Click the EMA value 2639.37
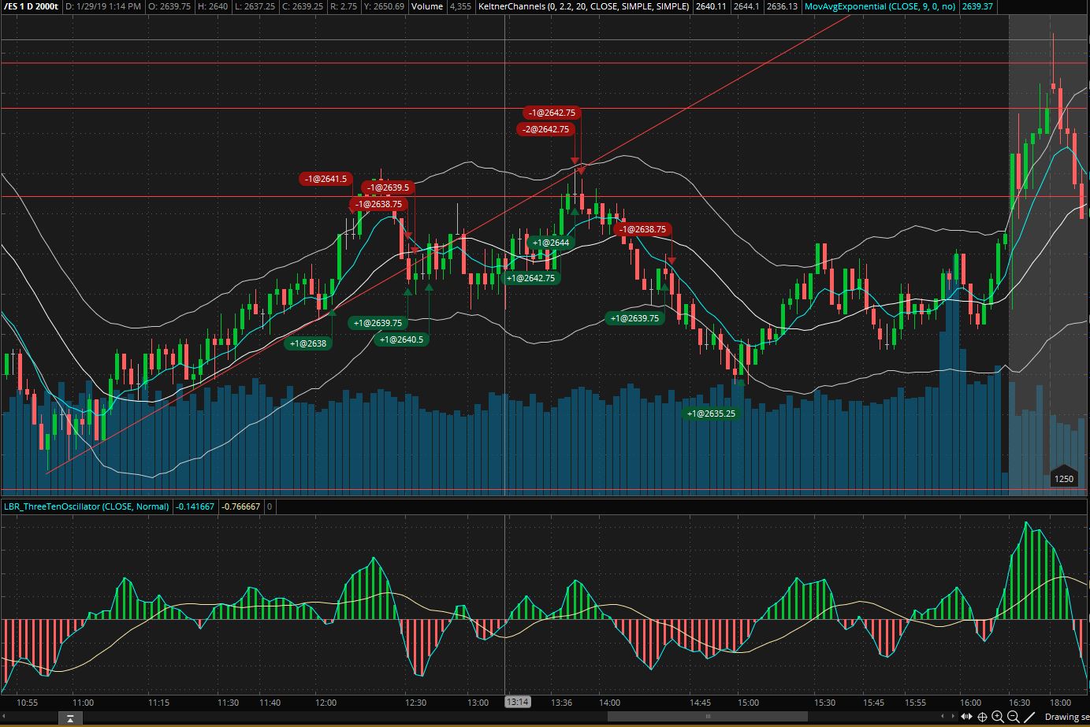This screenshot has height=727, width=1090. pos(977,6)
